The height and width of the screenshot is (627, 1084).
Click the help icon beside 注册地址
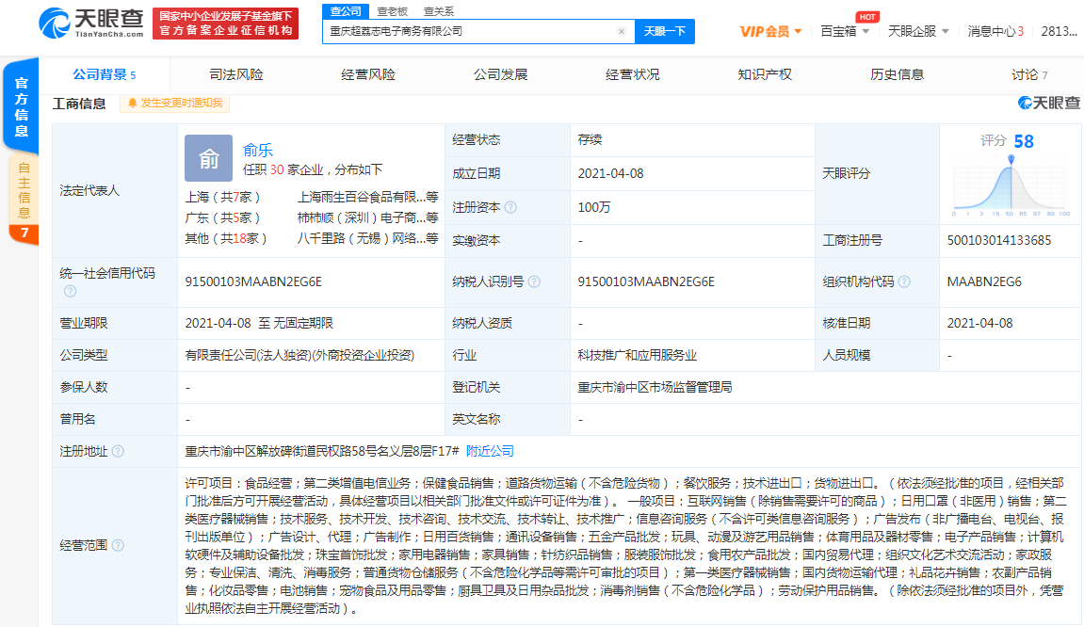118,452
